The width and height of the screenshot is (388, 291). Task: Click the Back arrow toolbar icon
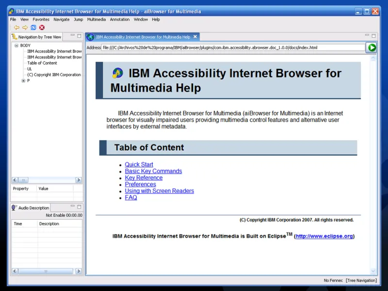16,28
